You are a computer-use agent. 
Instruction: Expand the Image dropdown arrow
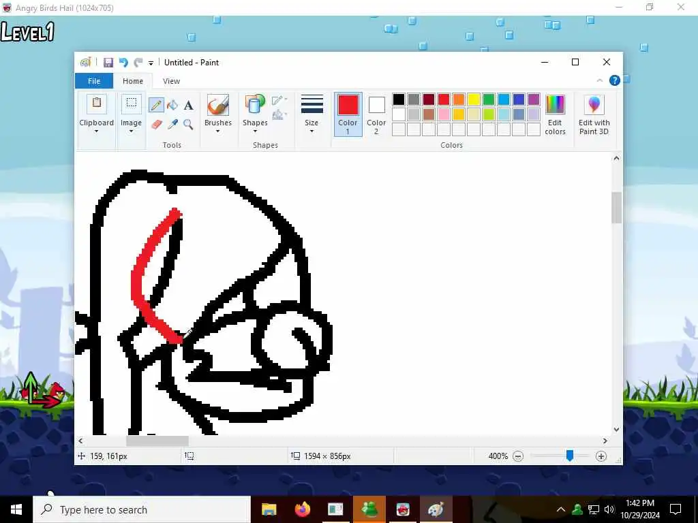coord(131,131)
